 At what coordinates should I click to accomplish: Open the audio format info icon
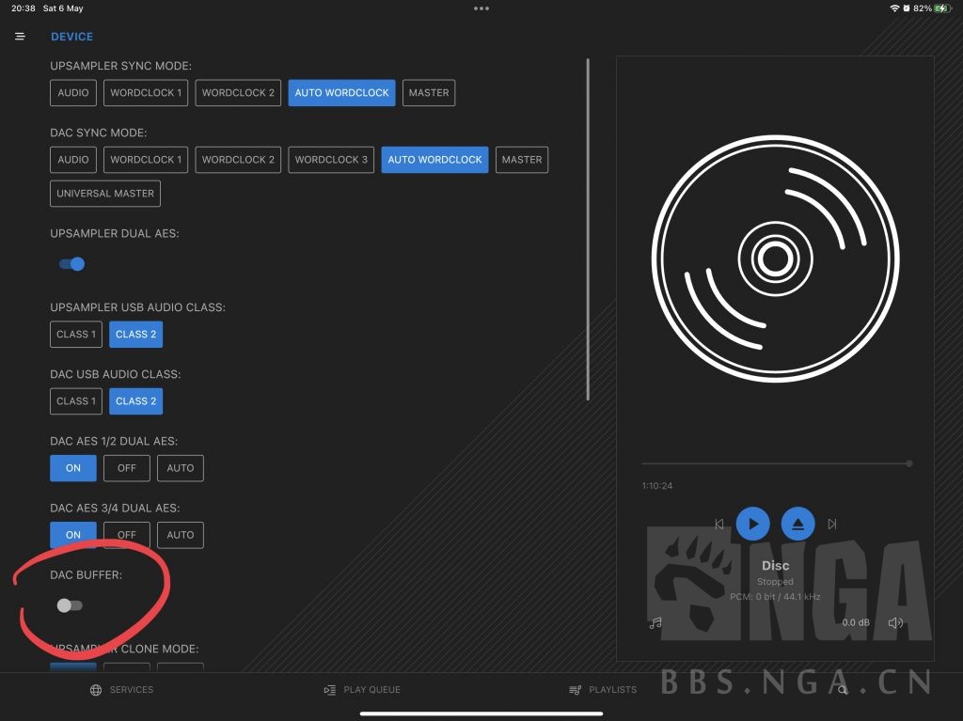coord(655,622)
